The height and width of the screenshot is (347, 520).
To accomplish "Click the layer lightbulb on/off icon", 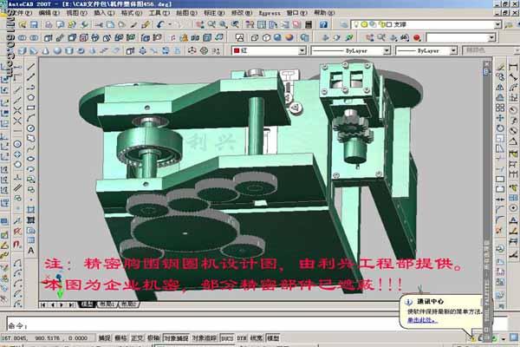I will [356, 24].
